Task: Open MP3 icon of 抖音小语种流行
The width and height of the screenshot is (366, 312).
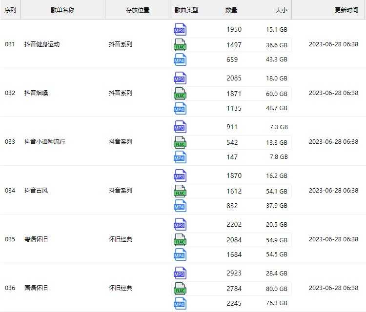Action: click(180, 127)
